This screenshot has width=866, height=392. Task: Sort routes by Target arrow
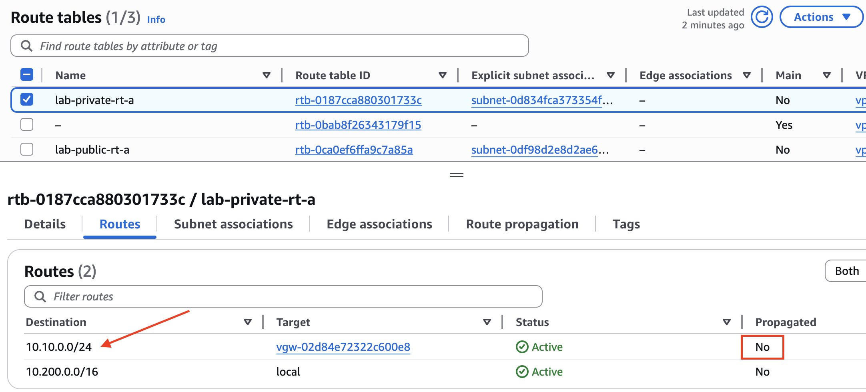(487, 322)
